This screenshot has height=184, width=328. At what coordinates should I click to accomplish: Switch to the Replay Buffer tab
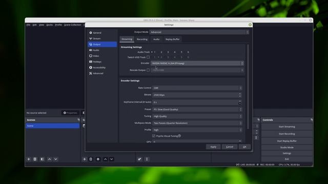point(172,39)
